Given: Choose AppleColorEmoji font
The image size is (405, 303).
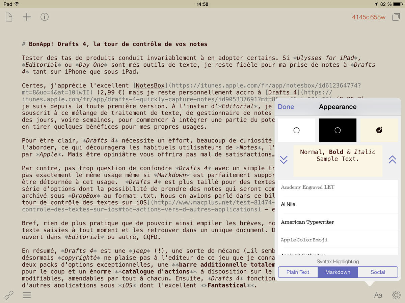Looking at the screenshot, I should click(338, 240).
